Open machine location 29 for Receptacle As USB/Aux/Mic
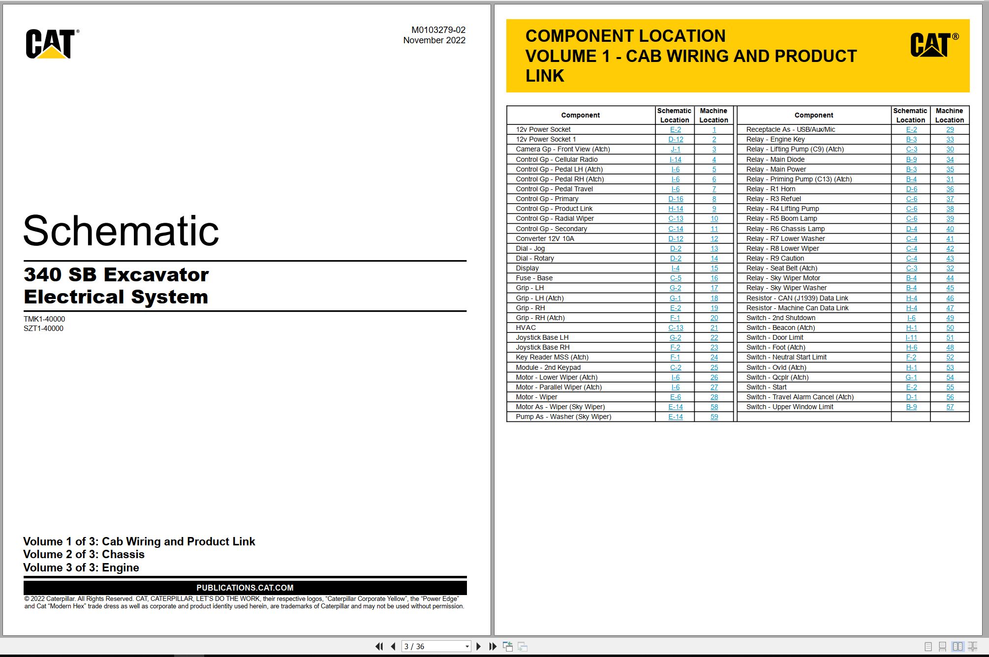This screenshot has height=657, width=989. click(x=950, y=129)
